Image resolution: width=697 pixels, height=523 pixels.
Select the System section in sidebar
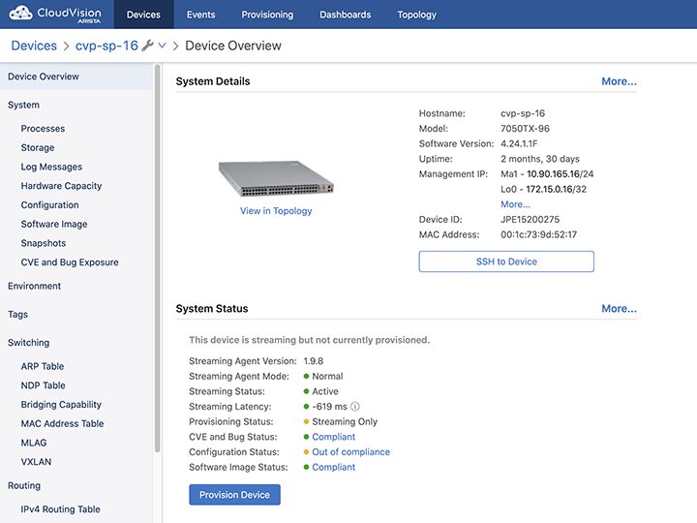pos(23,105)
